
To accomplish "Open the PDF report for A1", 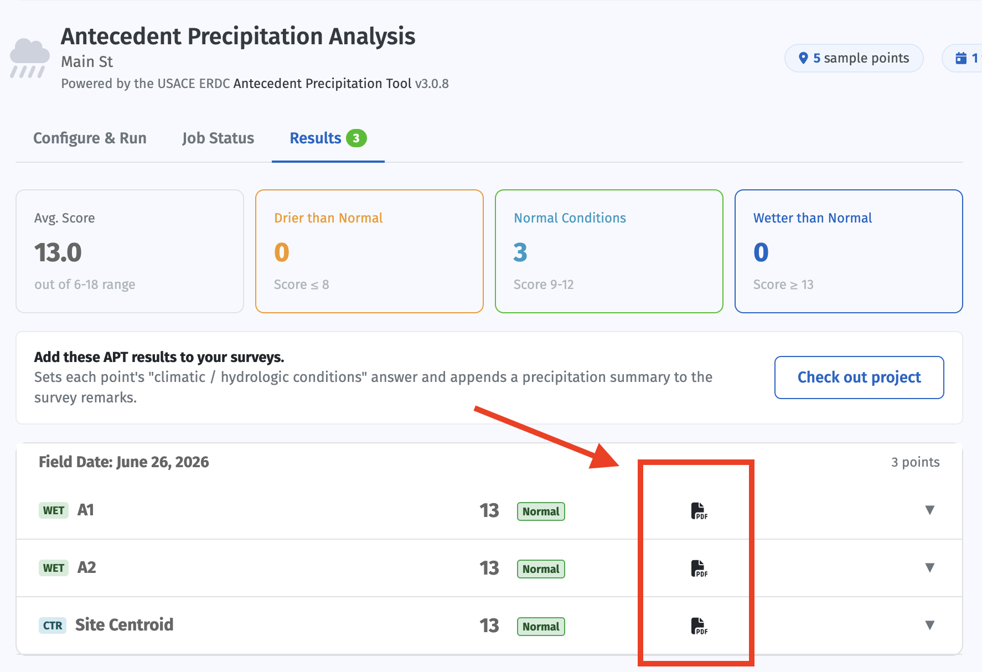I will 699,511.
